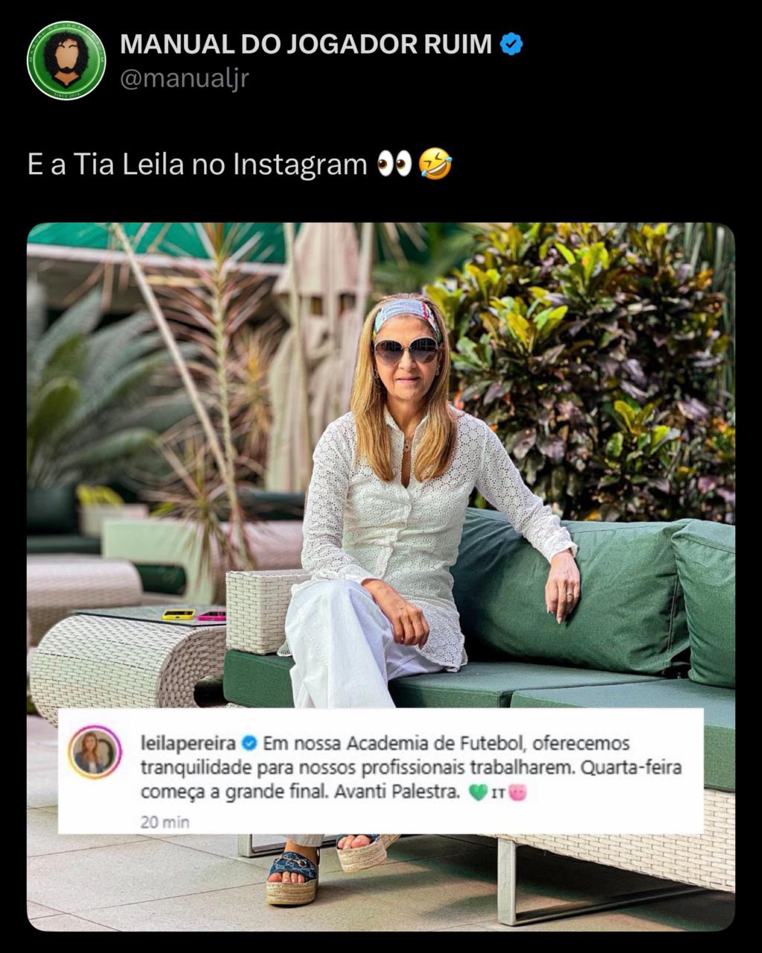Open the leilapereira username

coord(188,743)
